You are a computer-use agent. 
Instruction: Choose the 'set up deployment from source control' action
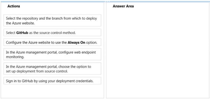52,68
